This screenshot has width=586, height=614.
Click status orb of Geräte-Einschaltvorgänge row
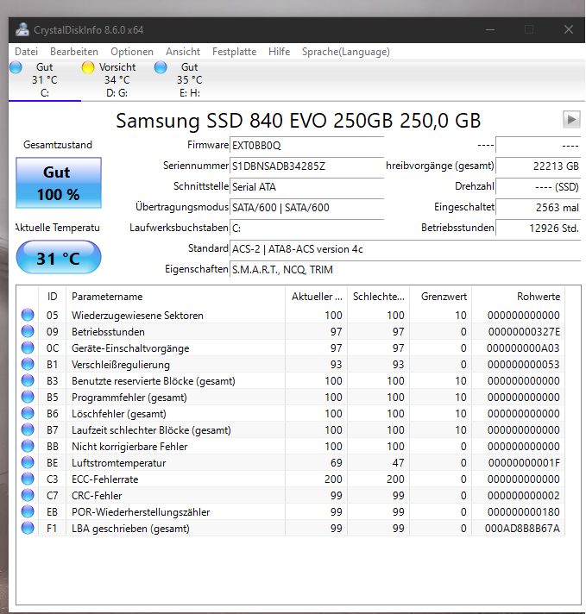pyautogui.click(x=28, y=348)
